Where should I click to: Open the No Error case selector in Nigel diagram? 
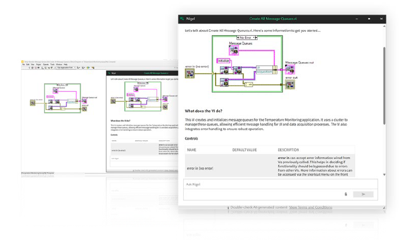point(247,38)
